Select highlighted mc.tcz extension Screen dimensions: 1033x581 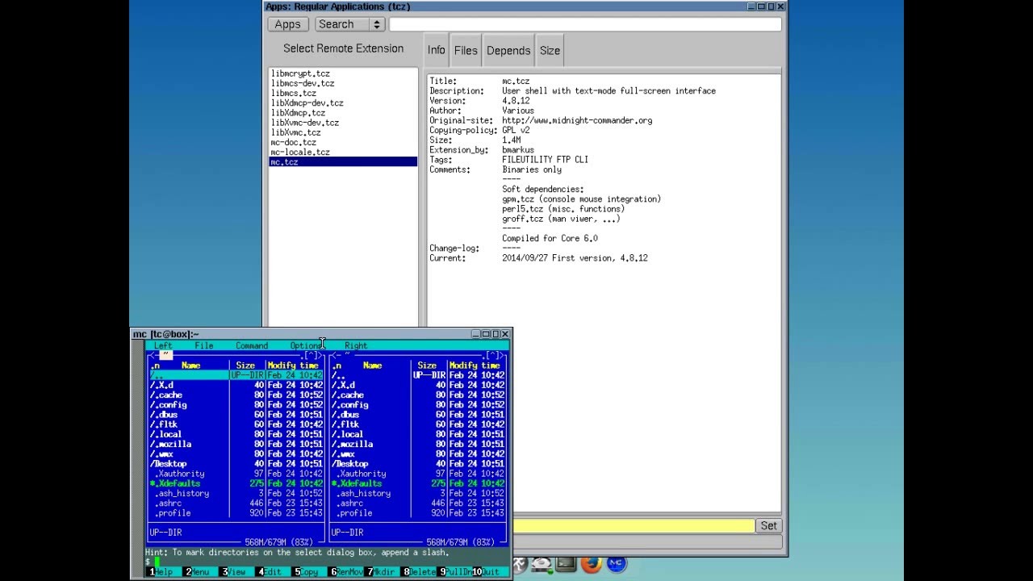pos(343,162)
